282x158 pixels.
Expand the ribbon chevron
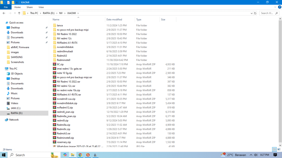275,7
